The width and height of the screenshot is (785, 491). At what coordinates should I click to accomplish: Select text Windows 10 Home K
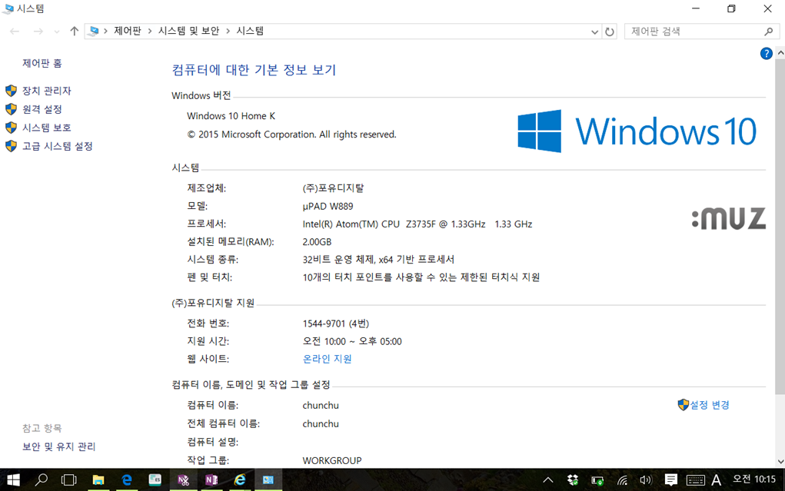(x=231, y=116)
